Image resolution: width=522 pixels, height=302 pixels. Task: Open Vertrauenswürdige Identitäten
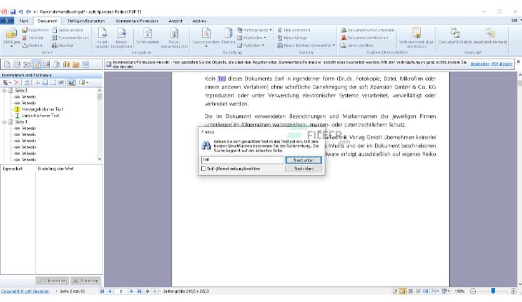click(416, 37)
